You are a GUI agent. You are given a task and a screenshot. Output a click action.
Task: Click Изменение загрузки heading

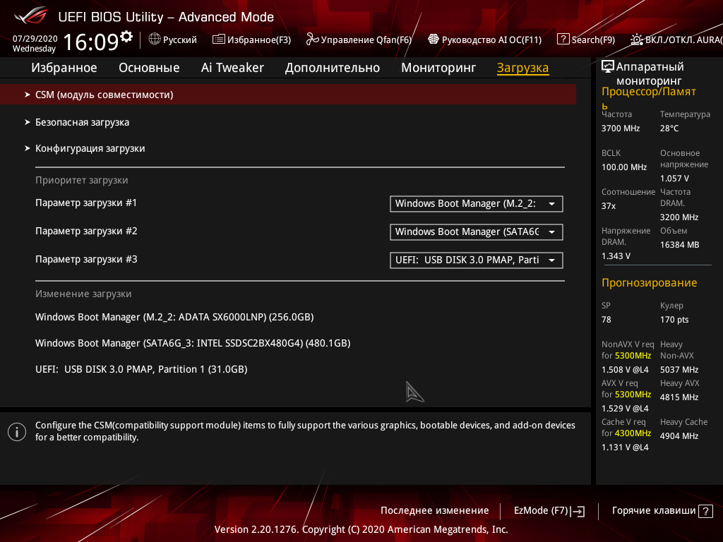[83, 294]
